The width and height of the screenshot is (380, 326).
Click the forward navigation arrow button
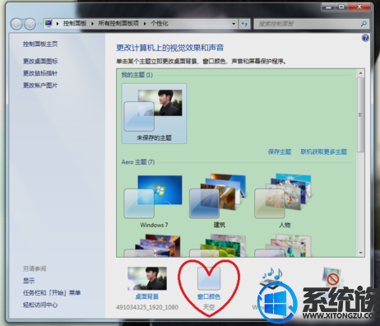click(30, 24)
